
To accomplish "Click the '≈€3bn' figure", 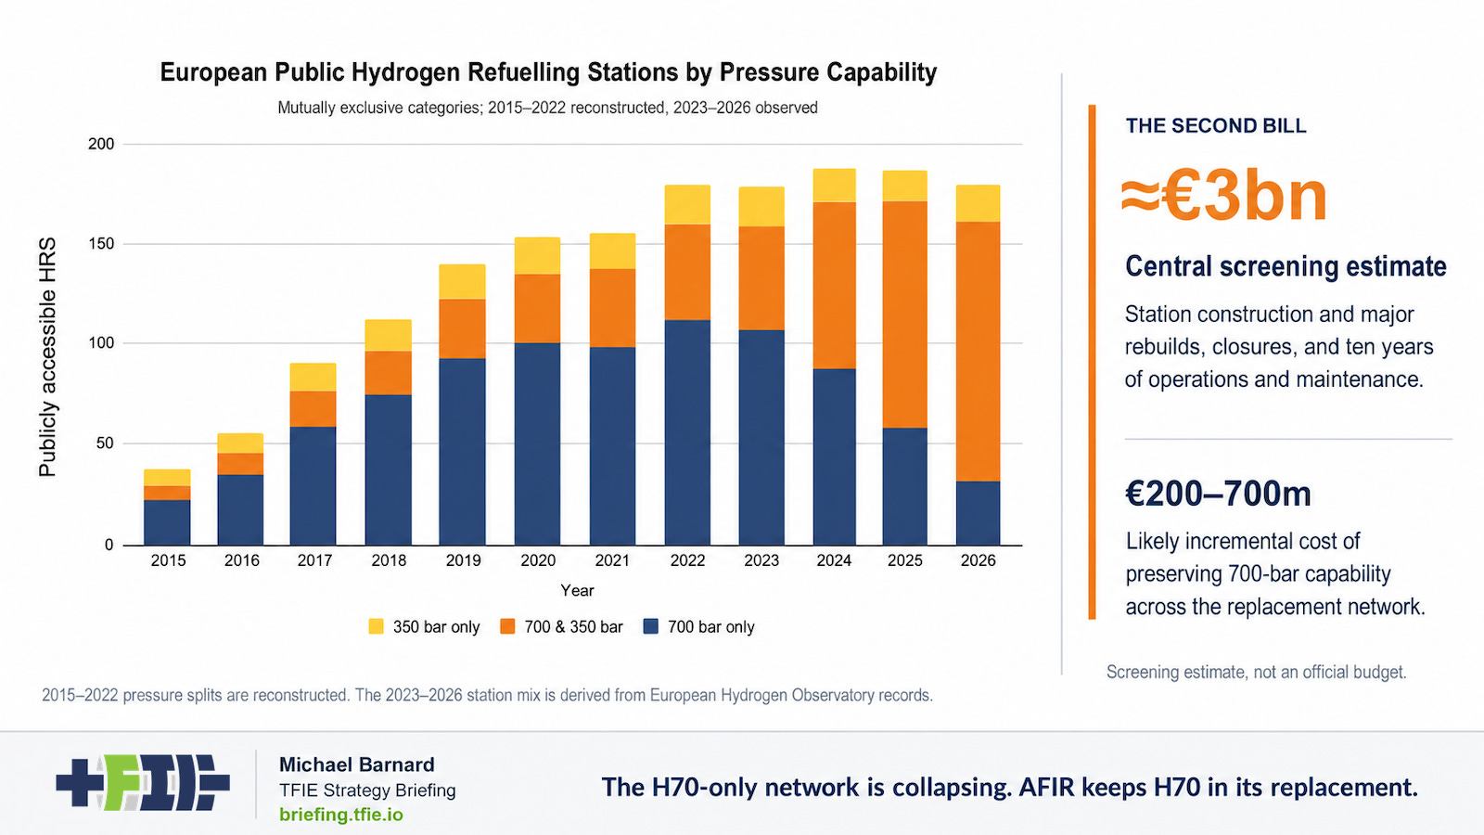I will tap(1223, 197).
